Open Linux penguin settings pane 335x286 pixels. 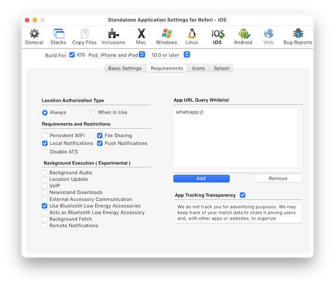(x=192, y=37)
